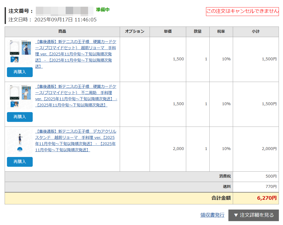Image resolution: width=283 pixels, height=225 pixels.
Task: Click the 合計金額 label
Action: coord(221,198)
